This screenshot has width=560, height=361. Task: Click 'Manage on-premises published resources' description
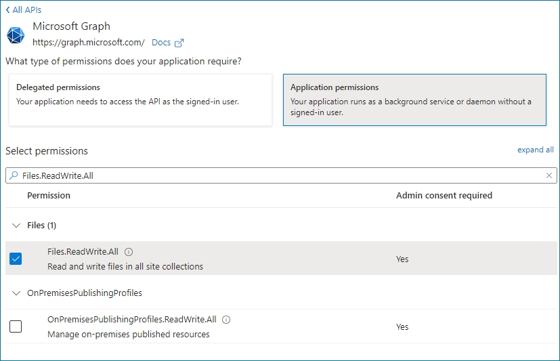pos(129,334)
